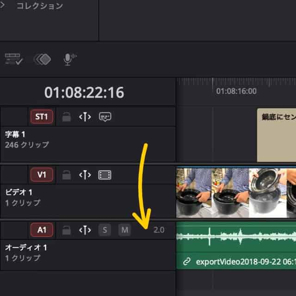Select the ビデオ 1 track name
296x296 pixels.
19,192
